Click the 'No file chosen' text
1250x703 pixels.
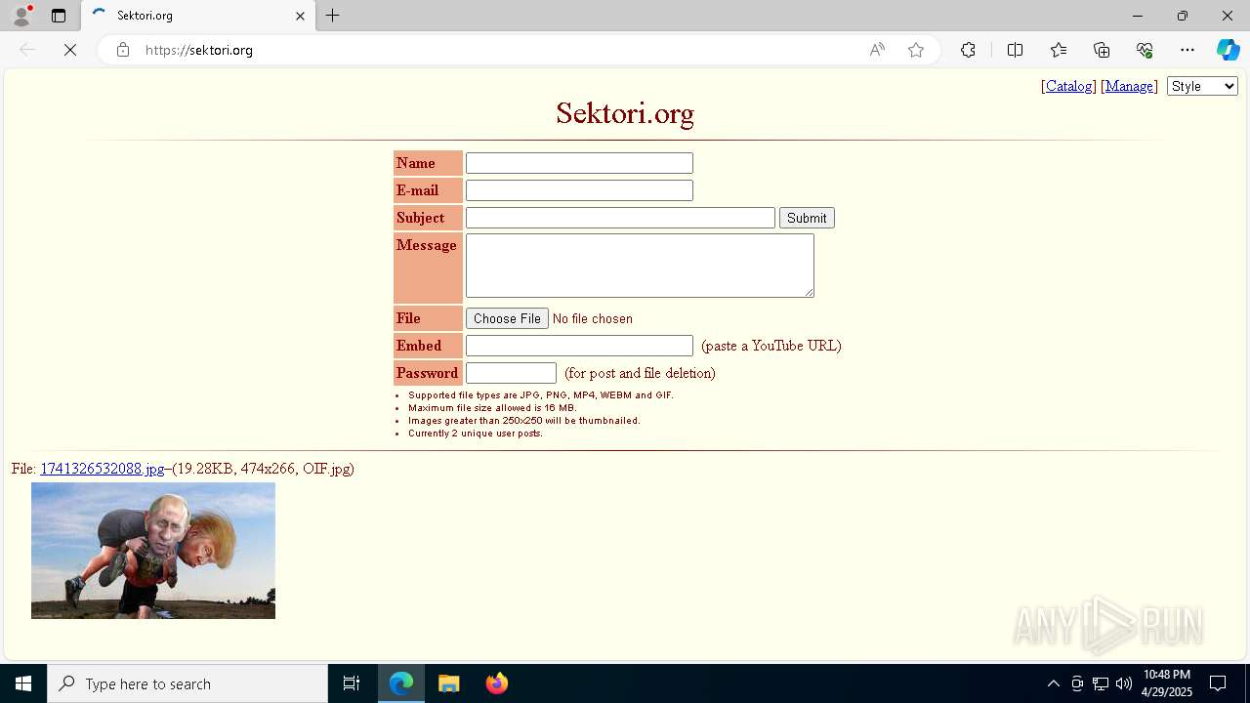tap(593, 318)
